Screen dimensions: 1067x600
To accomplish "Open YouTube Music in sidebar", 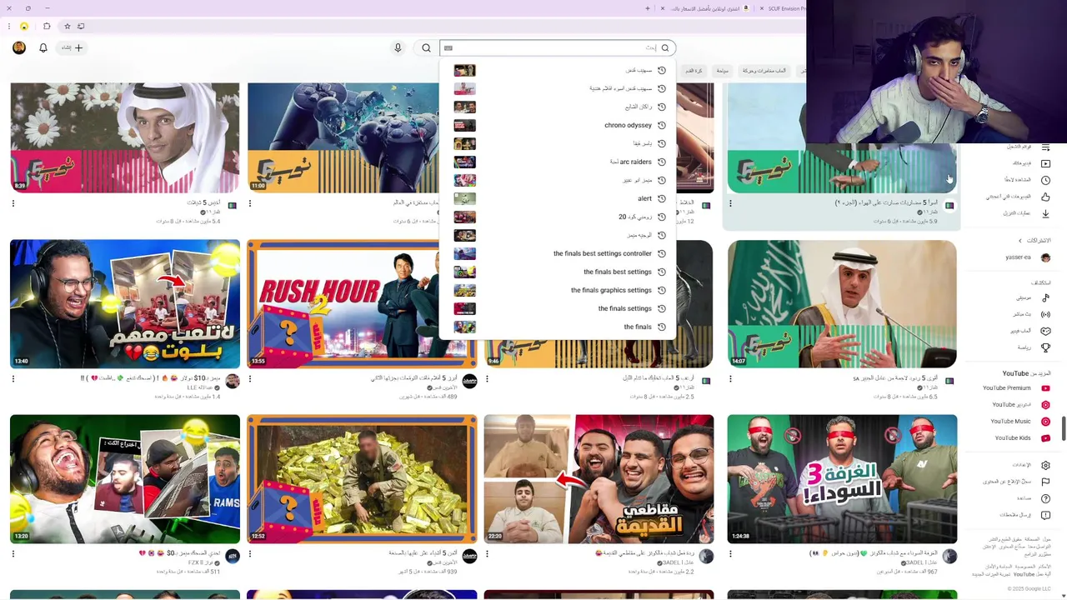I will [x=1020, y=421].
